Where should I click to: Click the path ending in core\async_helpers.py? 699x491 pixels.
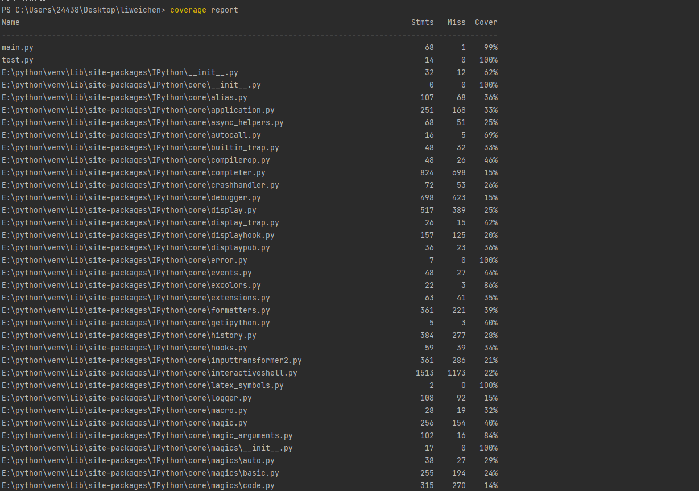(143, 123)
